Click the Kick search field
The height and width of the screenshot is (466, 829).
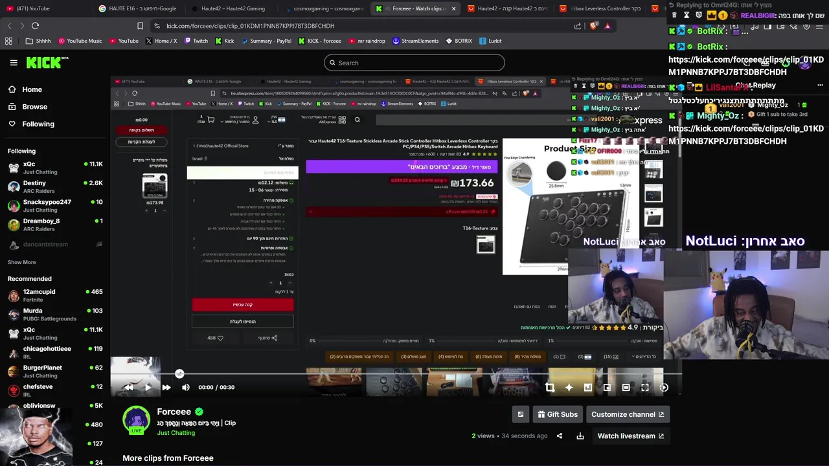pyautogui.click(x=414, y=63)
